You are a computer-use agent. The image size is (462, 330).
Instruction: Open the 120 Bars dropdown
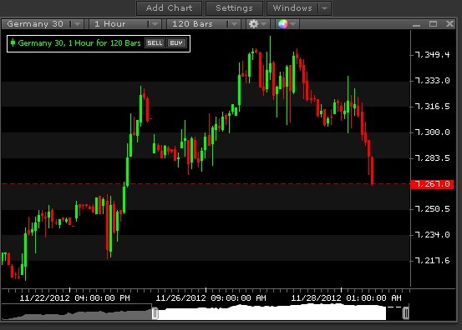204,24
